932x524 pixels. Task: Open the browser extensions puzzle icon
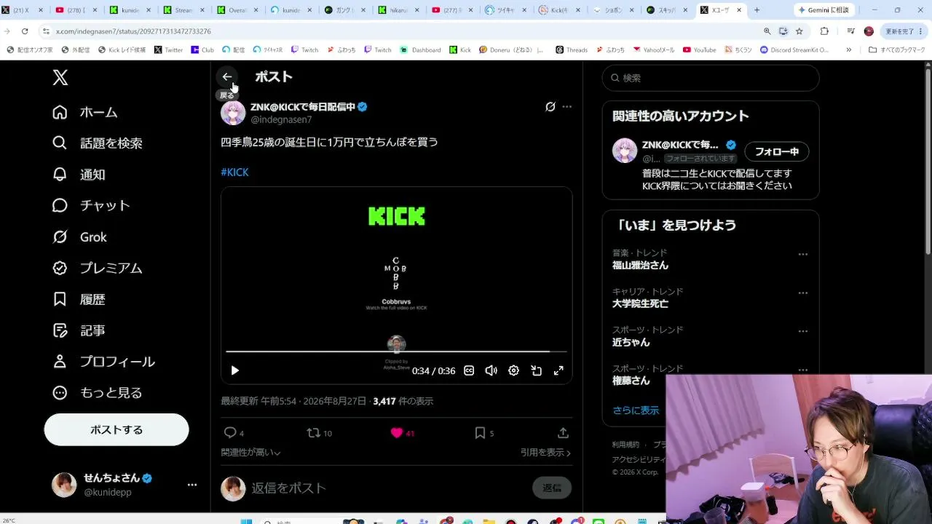pos(824,31)
